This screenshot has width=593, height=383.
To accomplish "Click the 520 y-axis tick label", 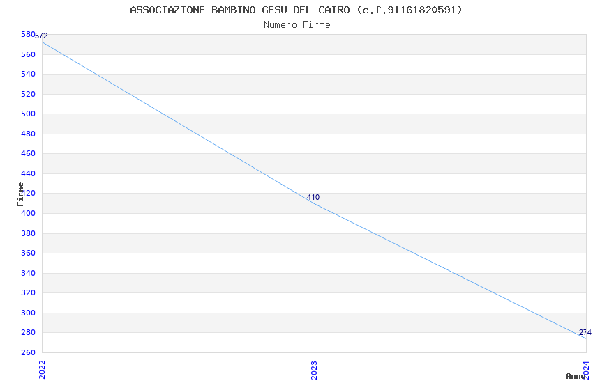I will coord(28,94).
